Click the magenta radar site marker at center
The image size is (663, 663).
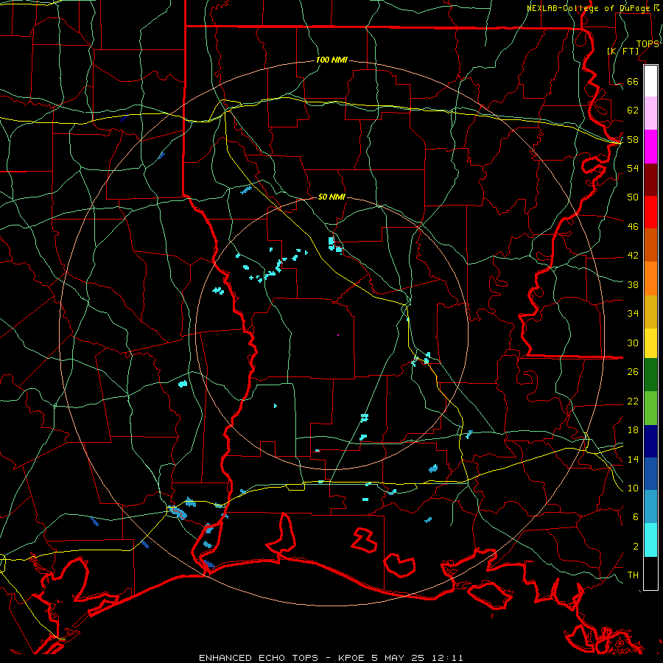click(338, 335)
